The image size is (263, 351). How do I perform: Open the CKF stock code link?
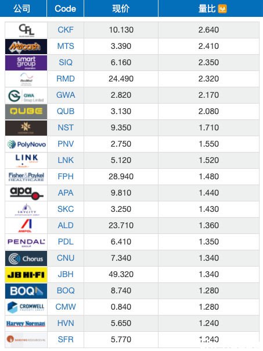coord(66,30)
